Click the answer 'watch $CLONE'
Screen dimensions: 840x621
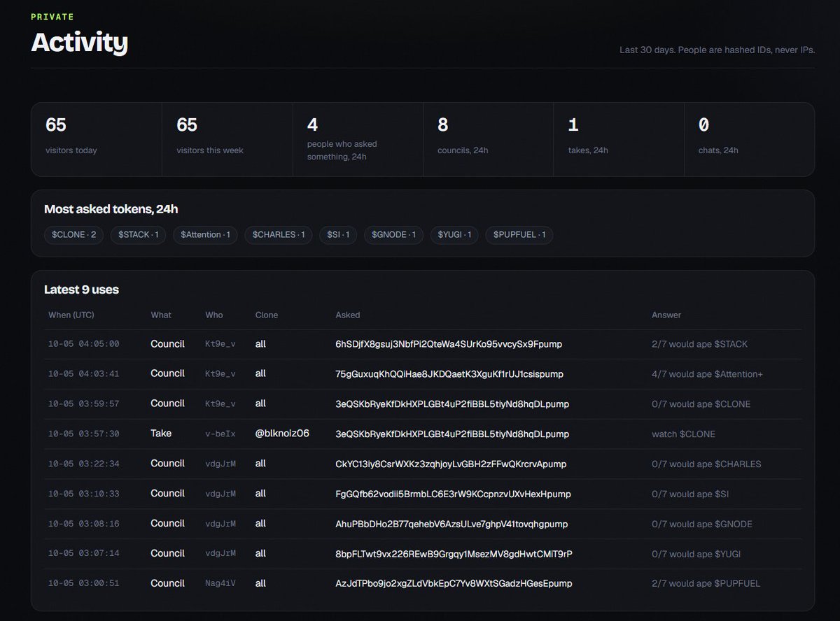pos(684,434)
